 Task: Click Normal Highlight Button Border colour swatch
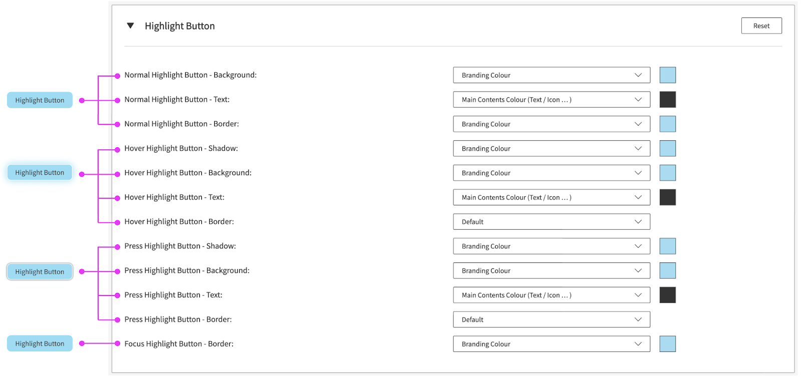point(667,124)
